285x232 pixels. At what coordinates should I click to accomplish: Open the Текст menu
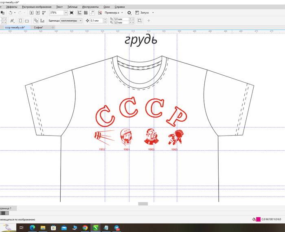point(59,7)
